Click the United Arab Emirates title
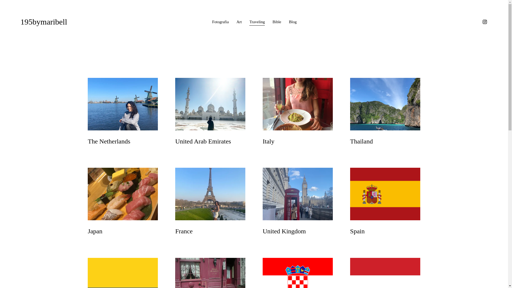This screenshot has width=512, height=288. 203,141
